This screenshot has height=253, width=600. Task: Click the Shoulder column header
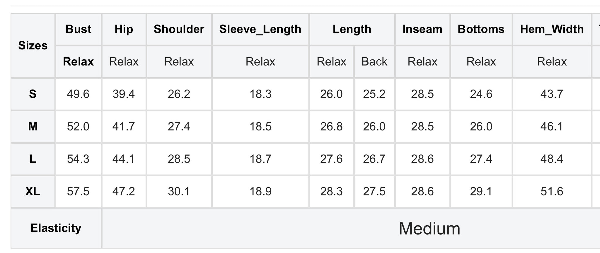tap(179, 29)
